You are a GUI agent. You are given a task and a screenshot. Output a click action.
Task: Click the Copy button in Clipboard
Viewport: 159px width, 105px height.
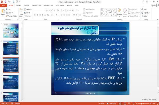(9, 13)
